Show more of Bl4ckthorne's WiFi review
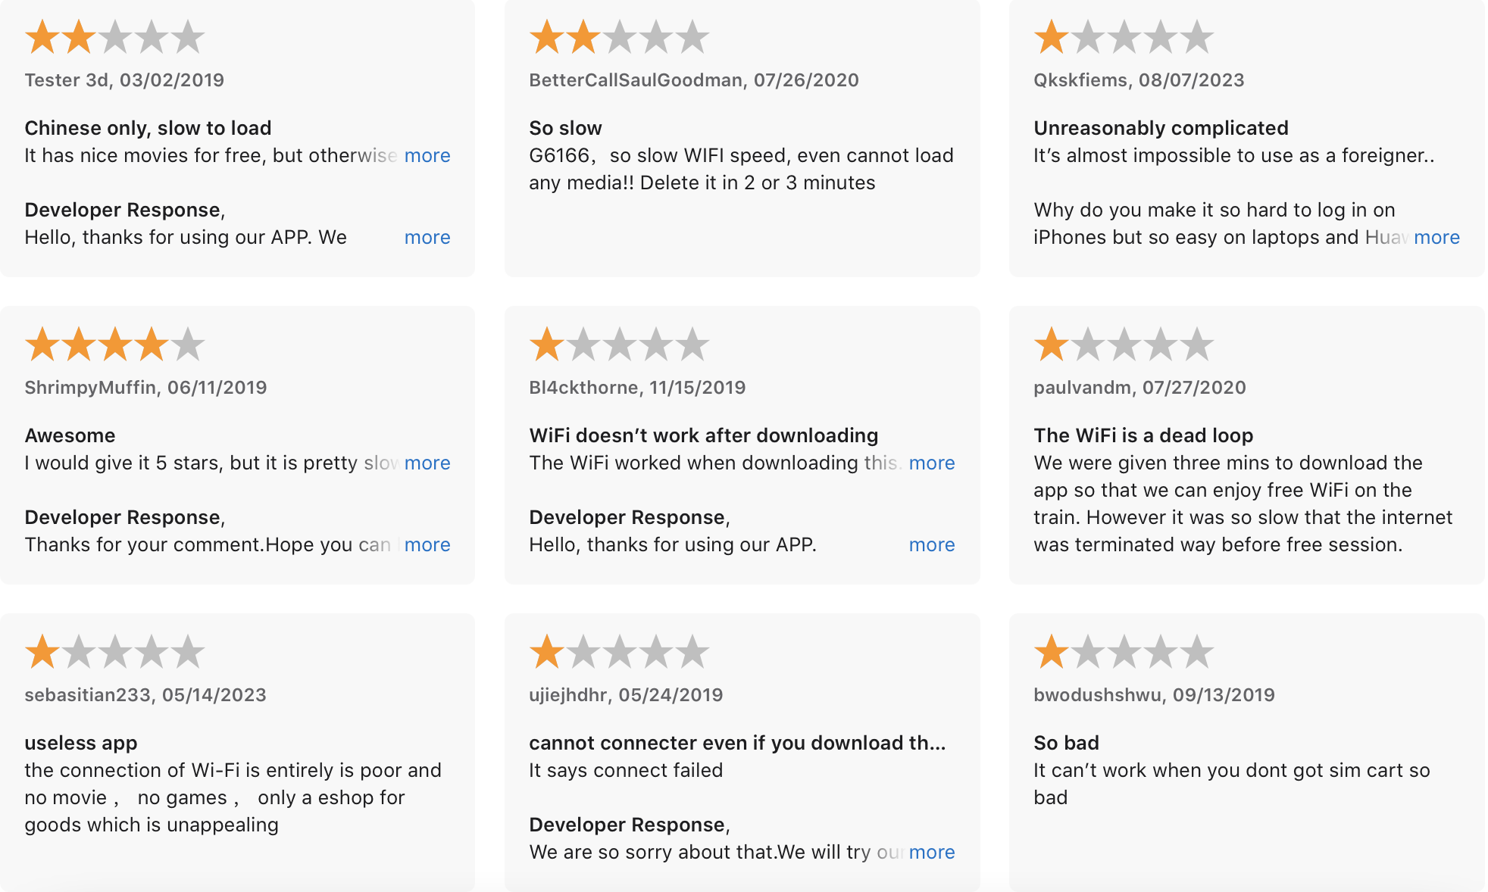This screenshot has height=892, width=1488. (932, 463)
